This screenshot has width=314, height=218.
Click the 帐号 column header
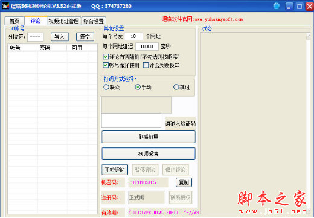(22, 48)
